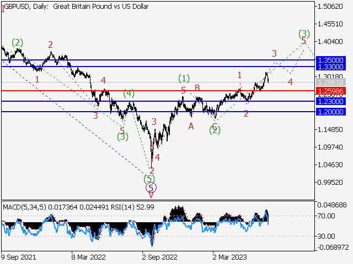Click the 1.14850 axis value

(x=330, y=130)
